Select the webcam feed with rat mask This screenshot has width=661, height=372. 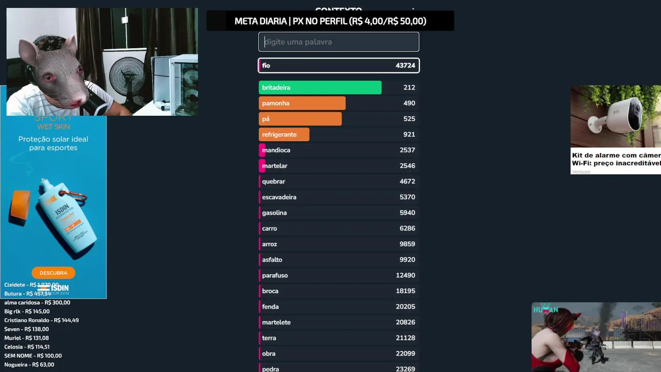(102, 61)
